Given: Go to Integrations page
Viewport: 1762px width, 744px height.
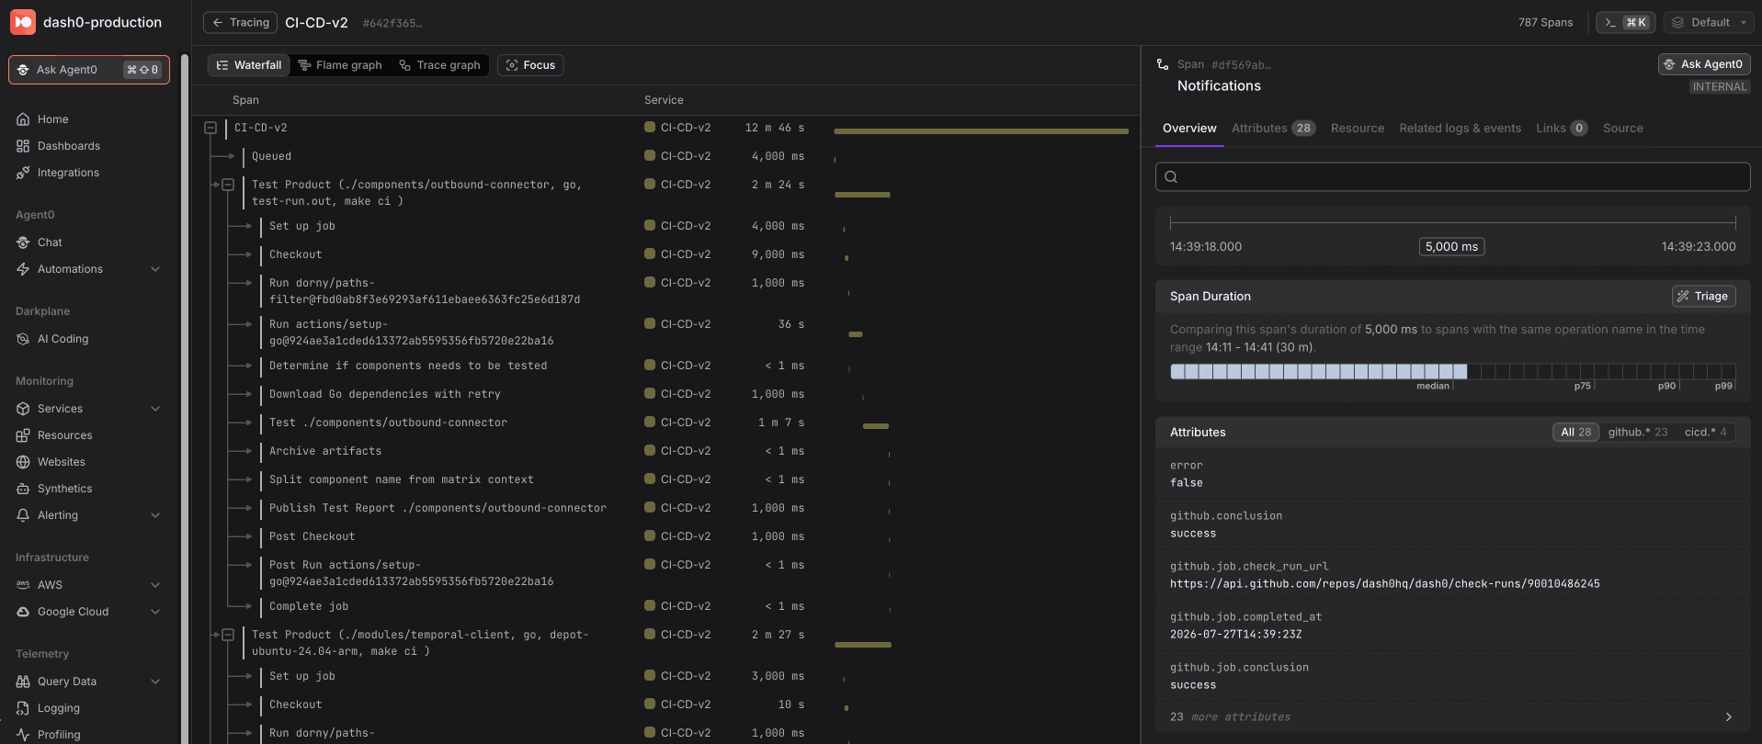Looking at the screenshot, I should pyautogui.click(x=68, y=173).
